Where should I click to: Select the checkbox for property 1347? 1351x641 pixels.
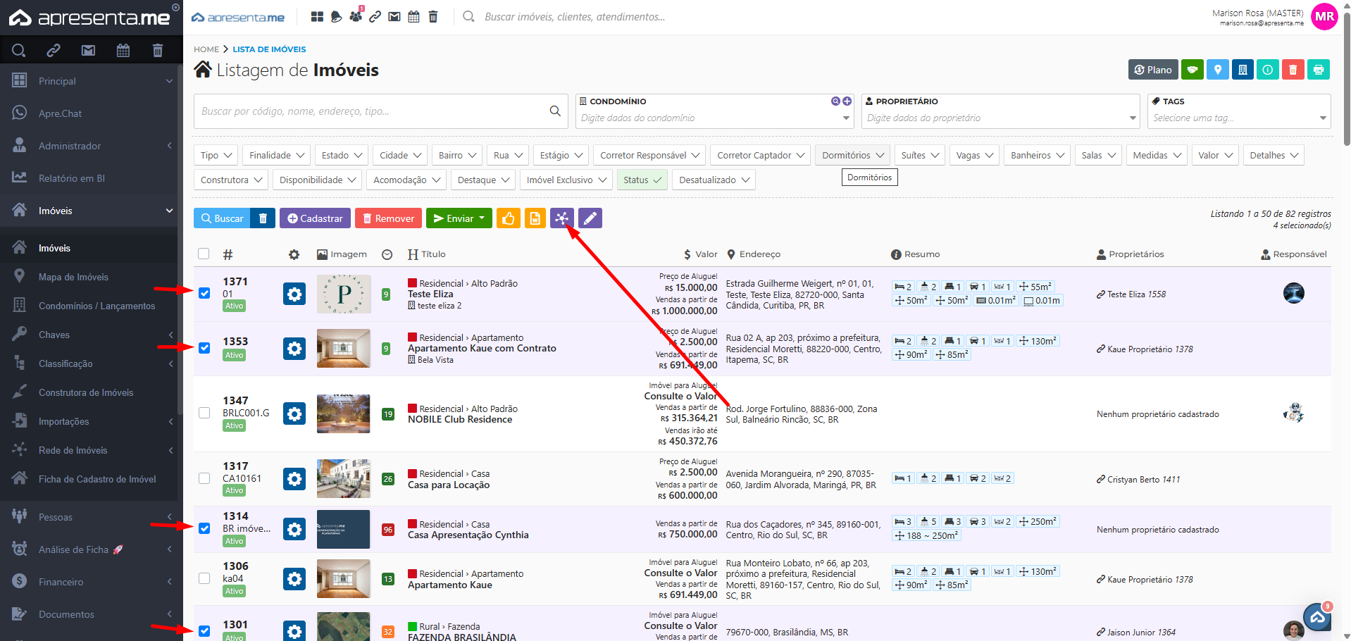coord(204,413)
